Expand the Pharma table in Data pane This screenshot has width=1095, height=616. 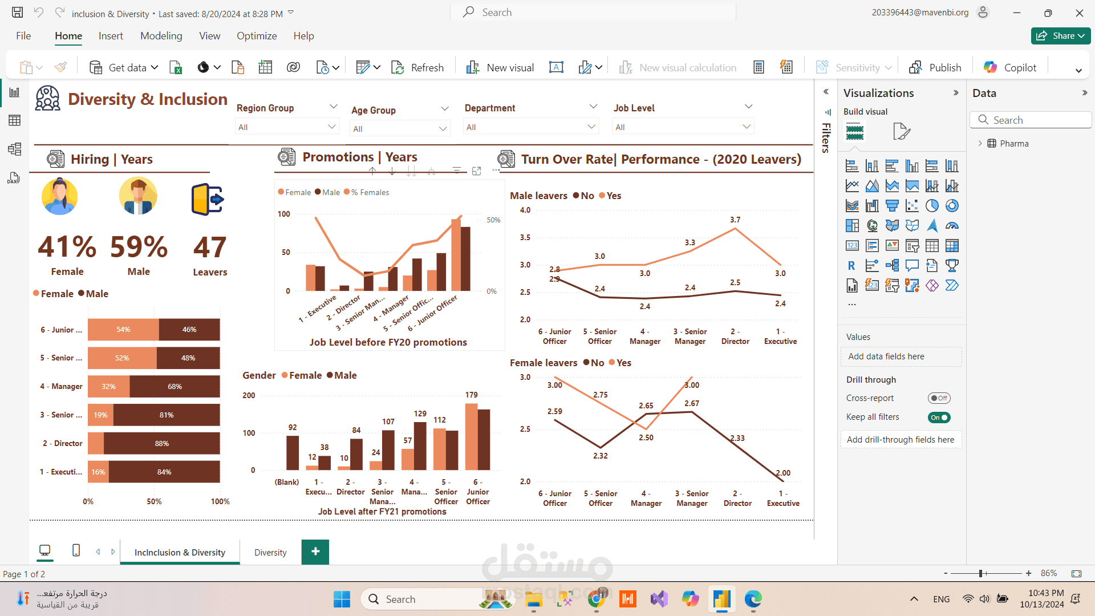(980, 144)
